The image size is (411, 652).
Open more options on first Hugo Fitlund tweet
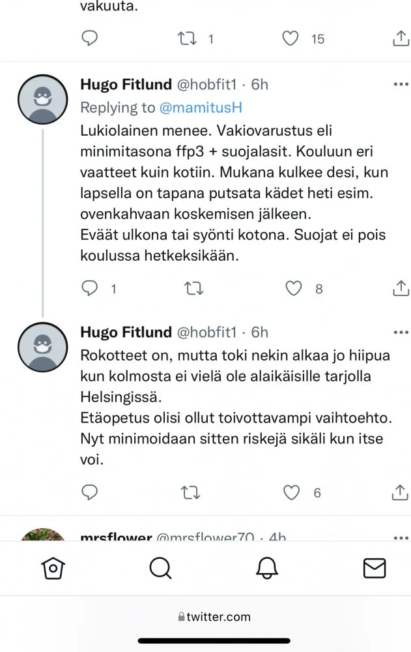click(x=400, y=85)
